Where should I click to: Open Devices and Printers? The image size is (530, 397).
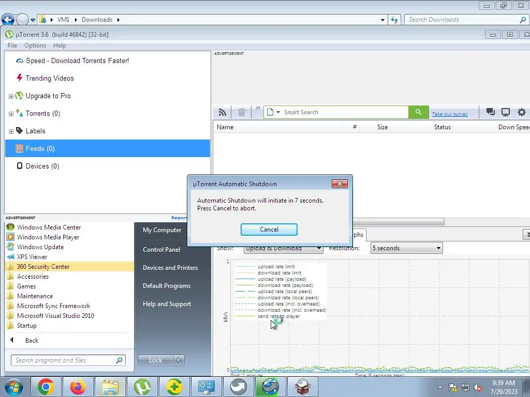170,268
